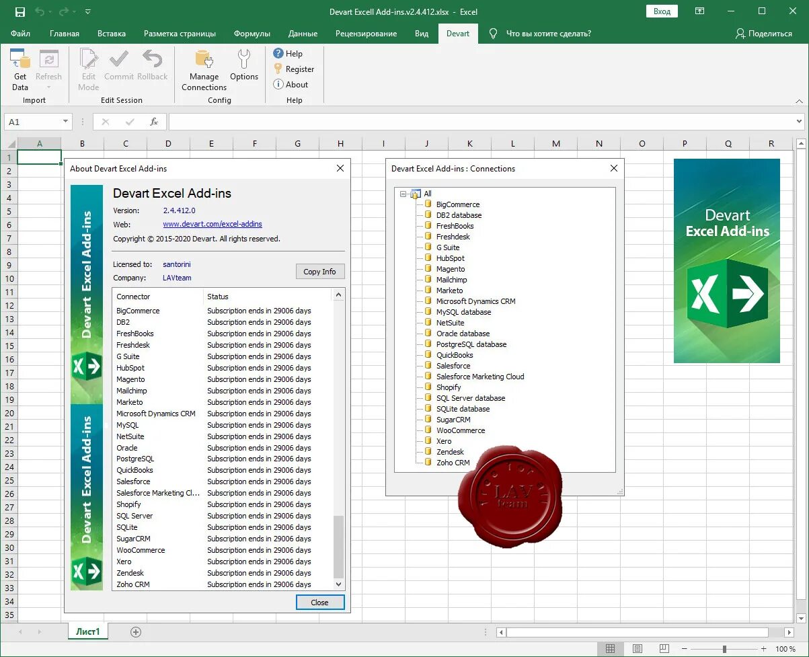Open Manage Connections
809x657 pixels.
point(204,70)
